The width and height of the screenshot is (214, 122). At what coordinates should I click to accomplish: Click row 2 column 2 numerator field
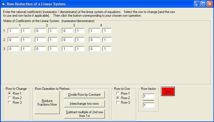tap(40, 40)
